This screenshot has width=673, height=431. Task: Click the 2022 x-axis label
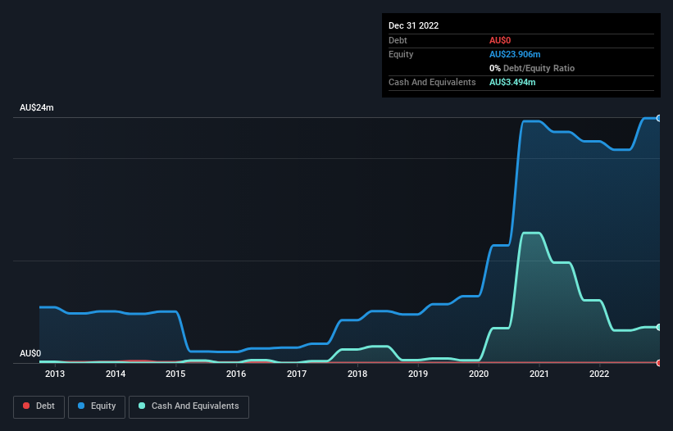(x=599, y=374)
